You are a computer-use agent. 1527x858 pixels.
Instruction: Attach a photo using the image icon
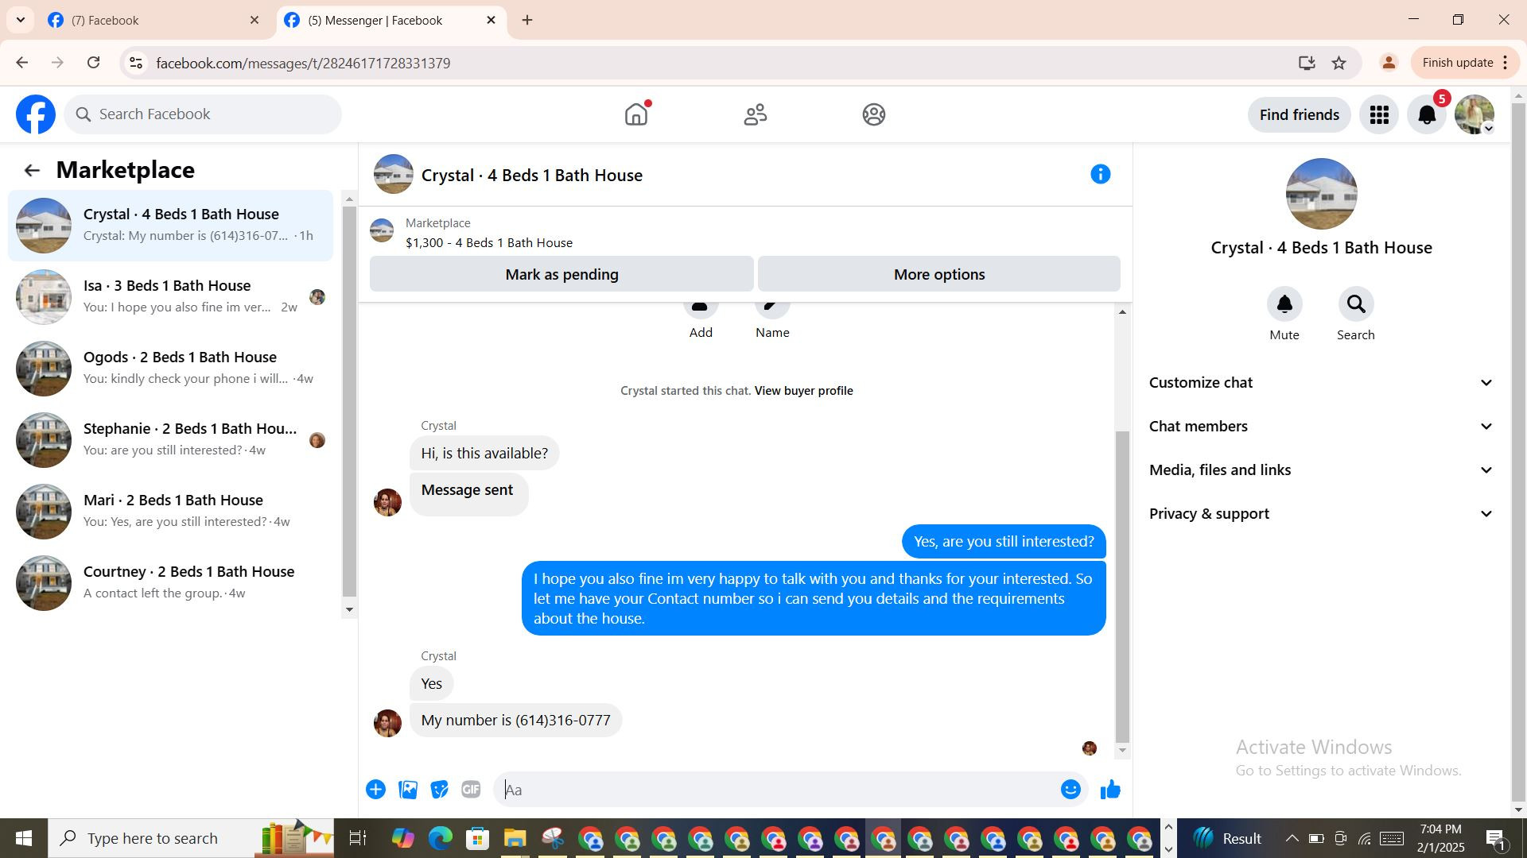pyautogui.click(x=408, y=790)
